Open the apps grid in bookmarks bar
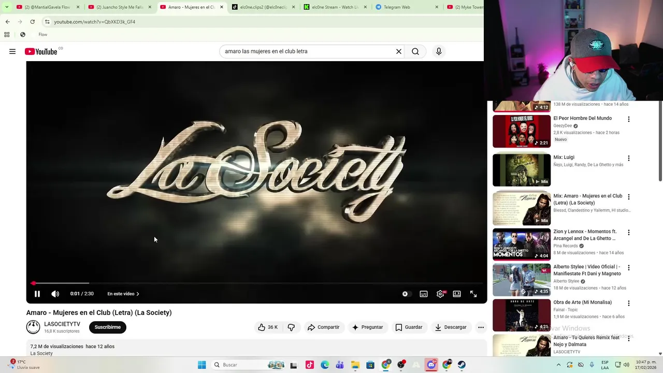The image size is (663, 373). [7, 35]
